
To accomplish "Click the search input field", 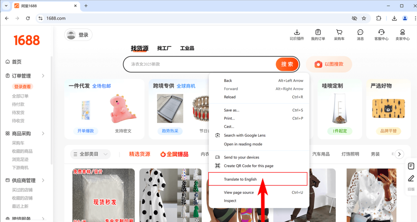I will 200,64.
